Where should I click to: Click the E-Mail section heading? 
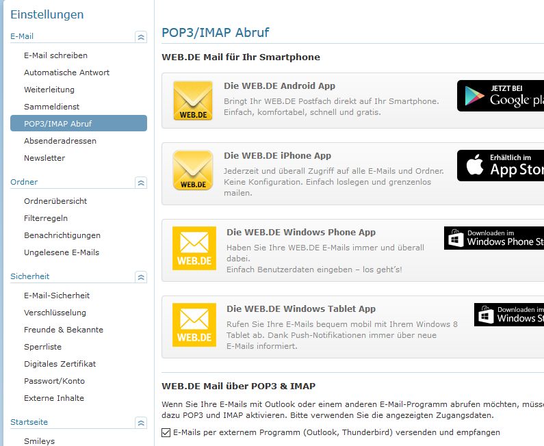(x=22, y=36)
